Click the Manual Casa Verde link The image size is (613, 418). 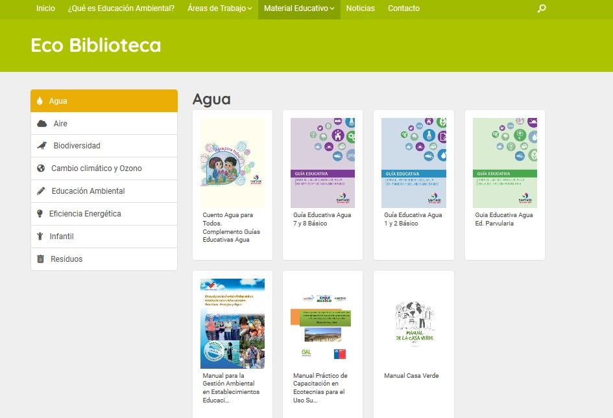click(412, 376)
